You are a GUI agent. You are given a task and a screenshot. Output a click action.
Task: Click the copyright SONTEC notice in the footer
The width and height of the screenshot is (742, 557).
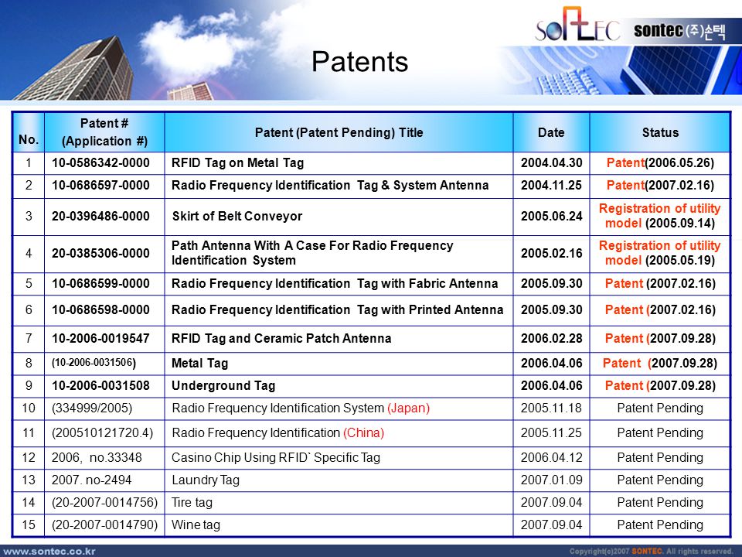pos(651,552)
